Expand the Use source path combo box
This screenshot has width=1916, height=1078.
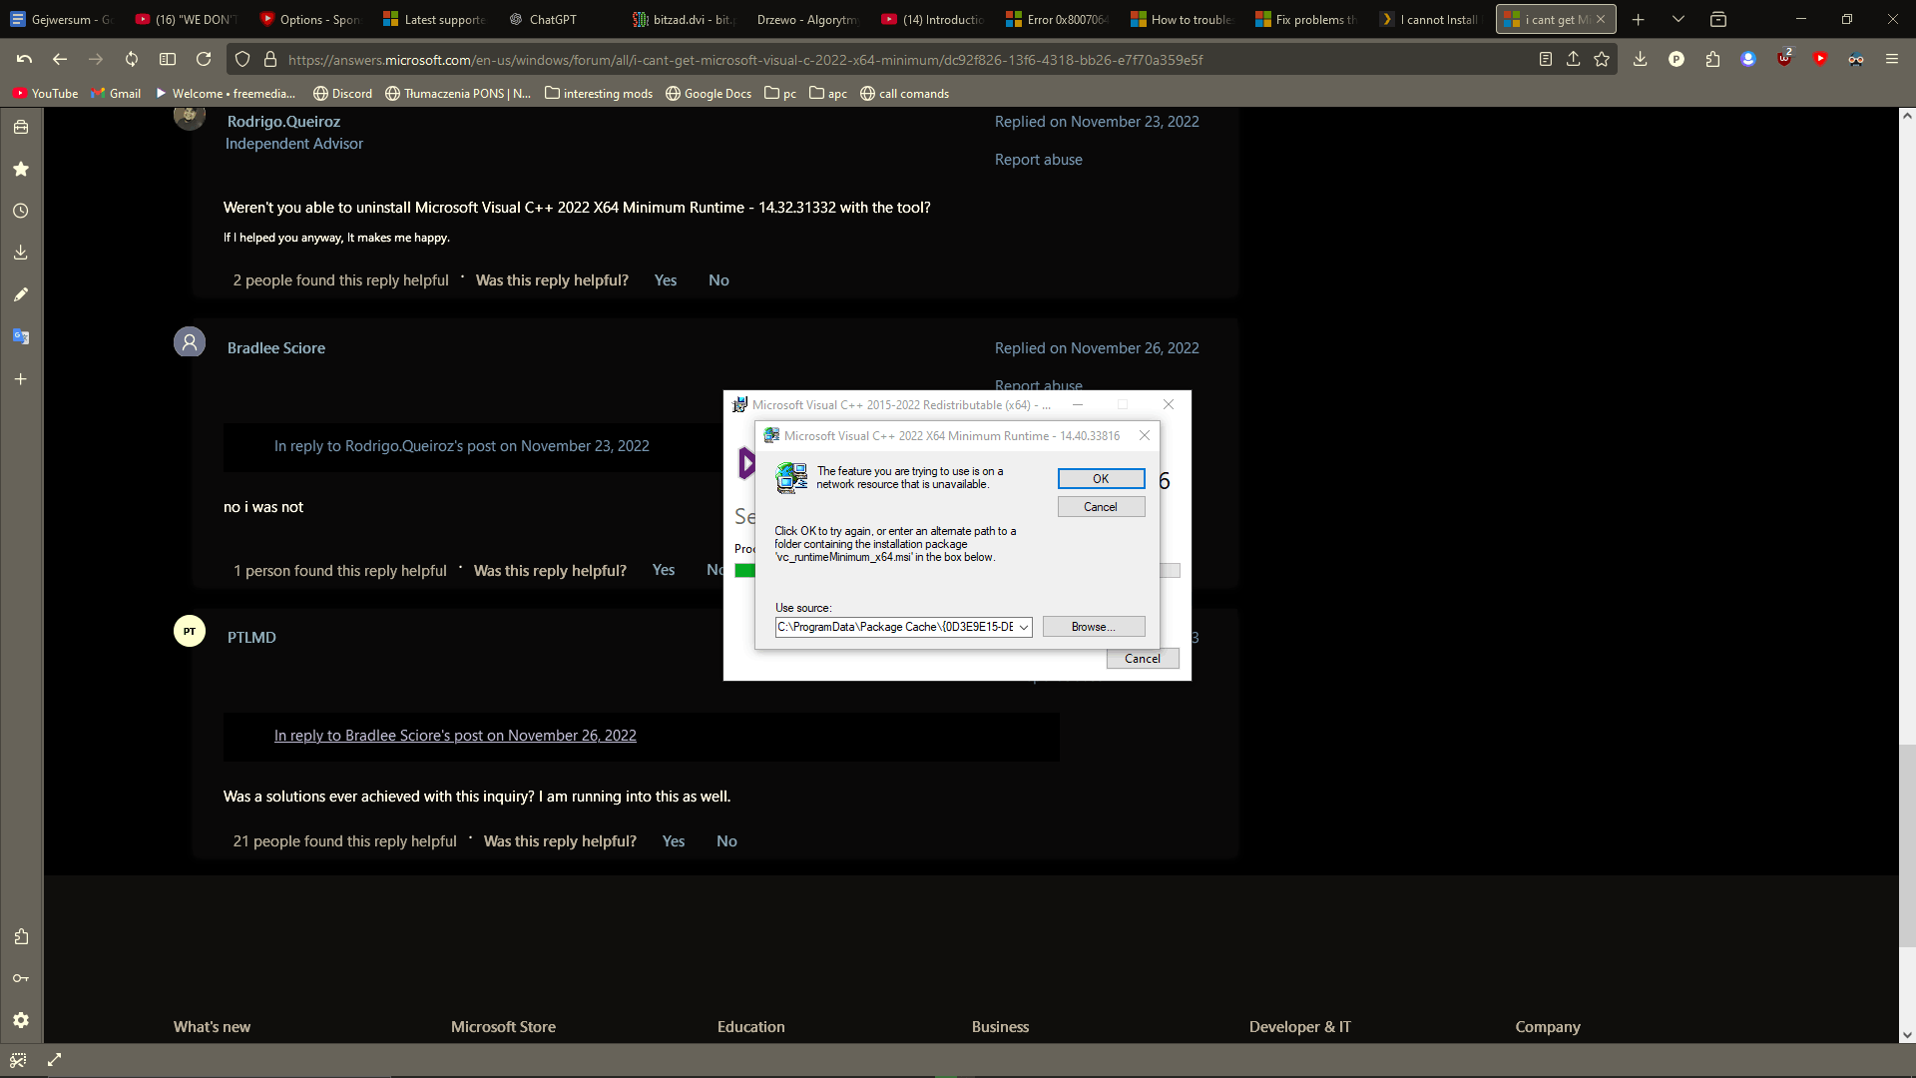coord(1024,627)
